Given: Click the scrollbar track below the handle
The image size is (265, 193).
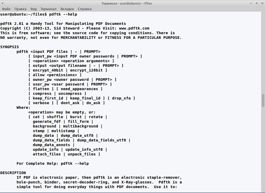Looking at the screenshot, I should (x=263, y=150).
